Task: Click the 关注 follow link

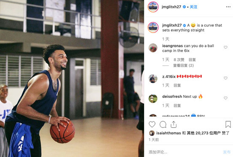Action: [193, 7]
